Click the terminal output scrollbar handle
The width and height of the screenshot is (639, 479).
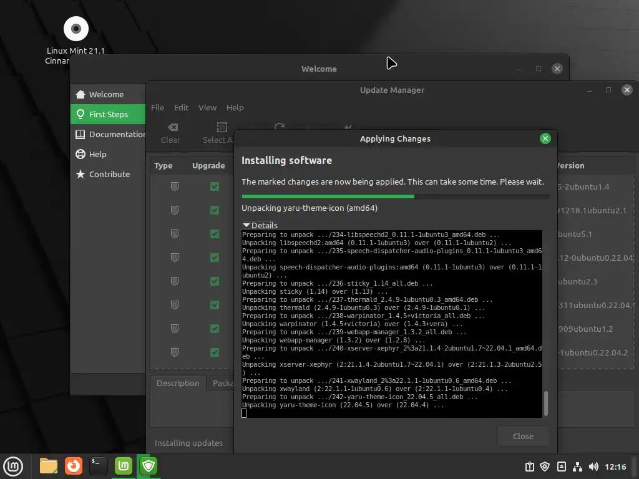tap(545, 404)
